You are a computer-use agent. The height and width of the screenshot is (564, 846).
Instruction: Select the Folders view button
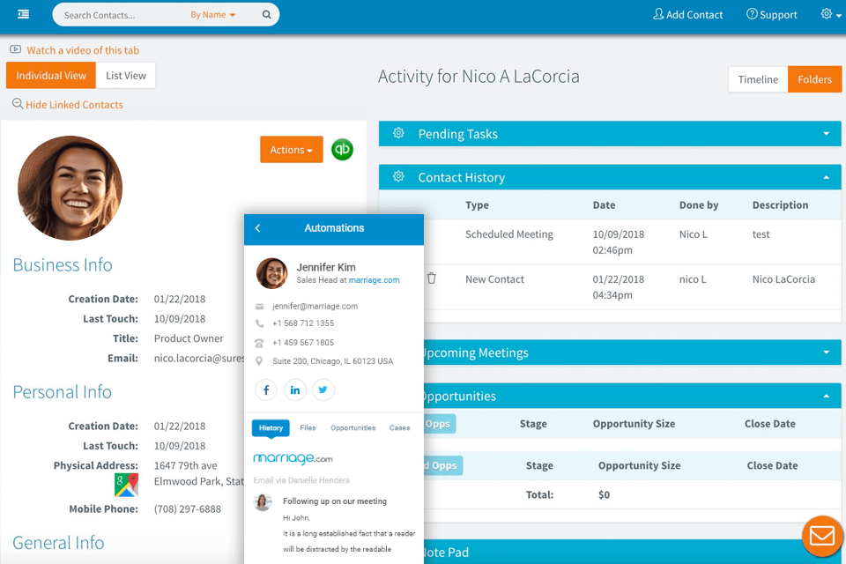pyautogui.click(x=814, y=79)
